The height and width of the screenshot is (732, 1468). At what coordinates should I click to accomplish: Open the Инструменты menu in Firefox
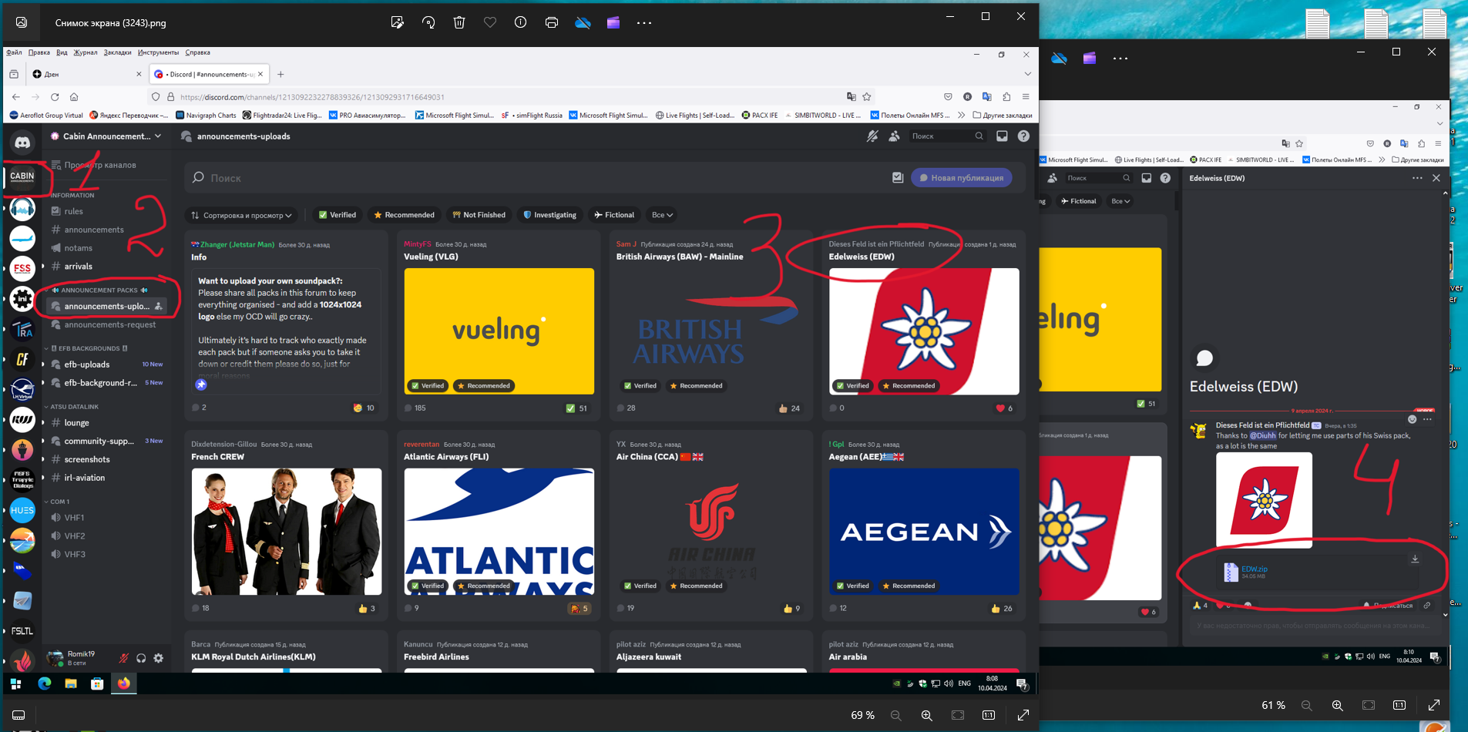click(x=158, y=52)
